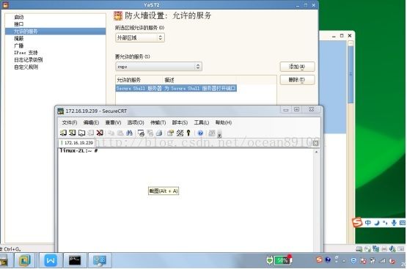The width and height of the screenshot is (407, 269).
Task: Open 选项(O) menu in SecureCRT
Action: [136, 122]
